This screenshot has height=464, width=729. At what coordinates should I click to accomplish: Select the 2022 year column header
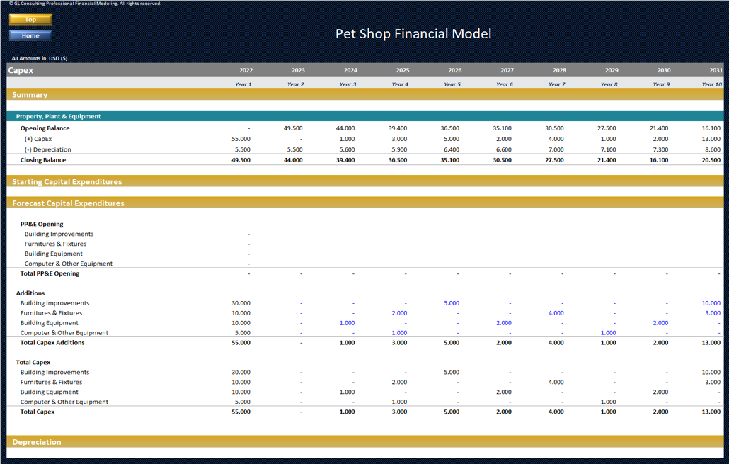(x=246, y=70)
